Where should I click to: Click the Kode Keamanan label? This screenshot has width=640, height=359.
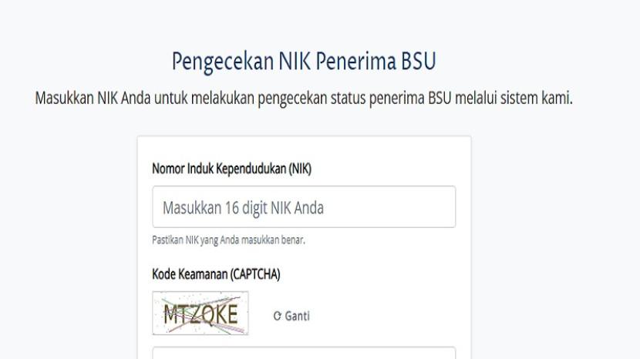[216, 273]
